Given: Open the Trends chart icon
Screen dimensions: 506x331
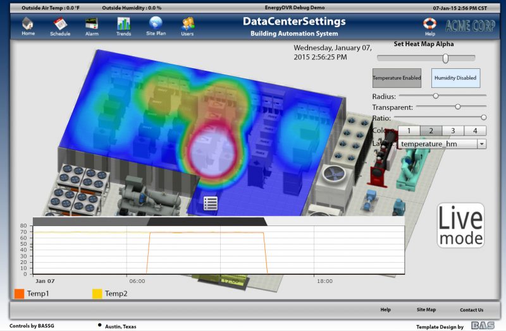Looking at the screenshot, I should coord(123,25).
